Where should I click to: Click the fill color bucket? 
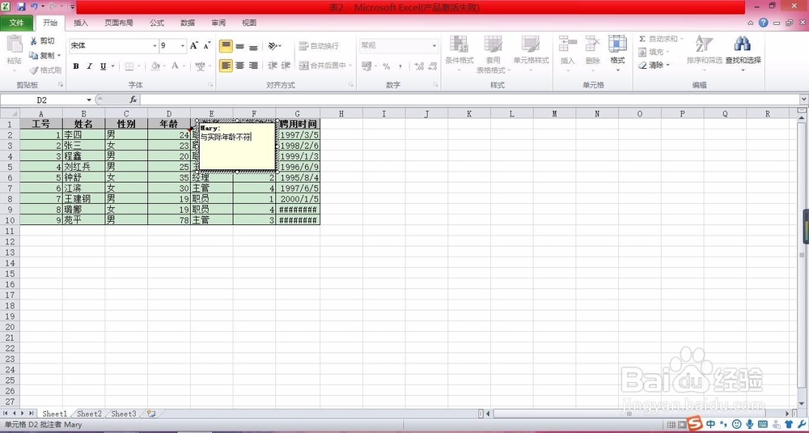(155, 66)
